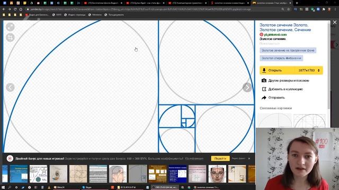Switch to the Бесплатная Школа Видео tab

(103, 3)
